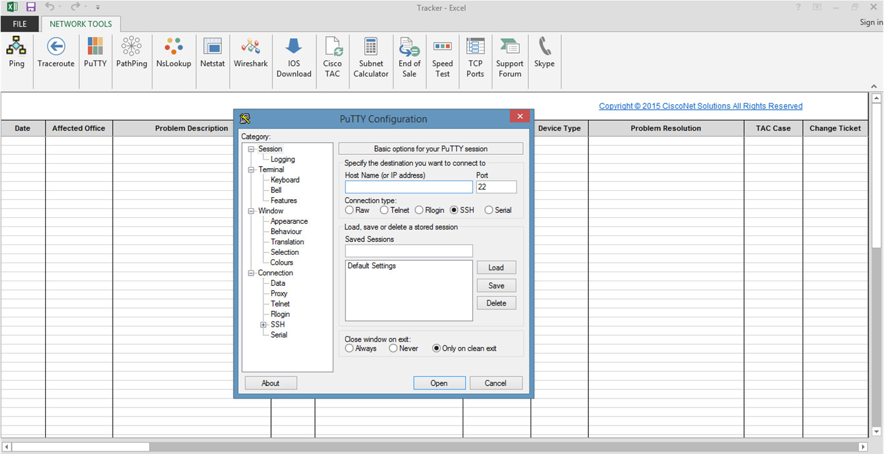The width and height of the screenshot is (884, 454).
Task: Collapse the Terminal tree node
Action: click(x=251, y=170)
